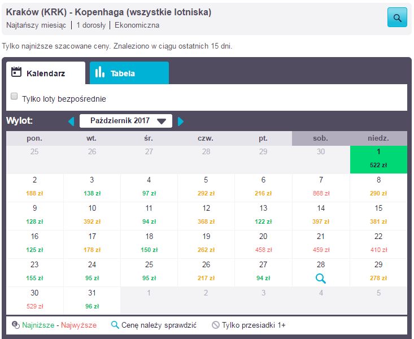The width and height of the screenshot is (414, 339).
Task: Select October 13 priced 122 zł
Action: (263, 216)
